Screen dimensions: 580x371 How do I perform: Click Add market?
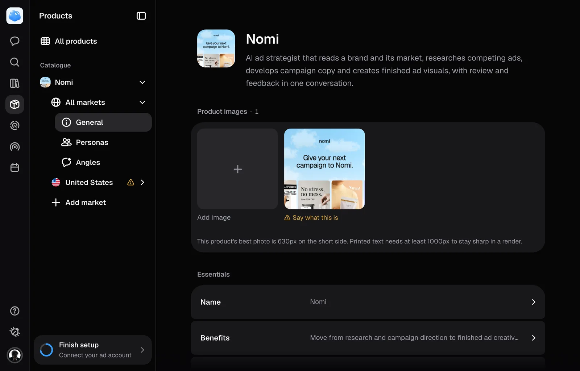tap(79, 203)
